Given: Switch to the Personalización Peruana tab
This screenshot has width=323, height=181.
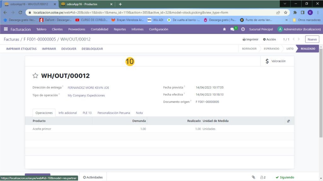Looking at the screenshot, I should point(114,113).
